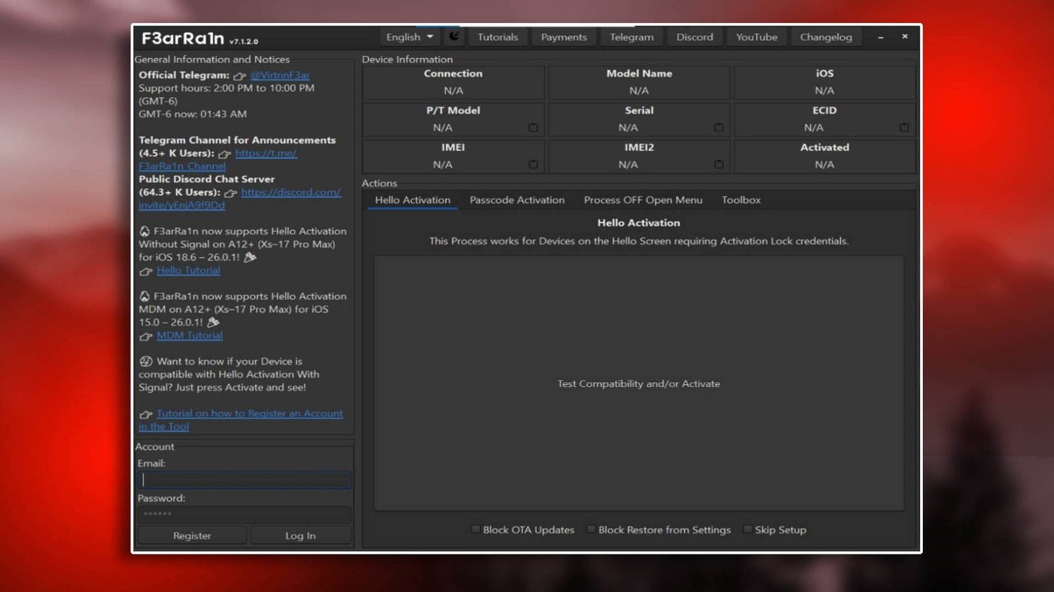Click the pointing-hand icon next to Hello Tutorial
1054x592 pixels.
(145, 270)
